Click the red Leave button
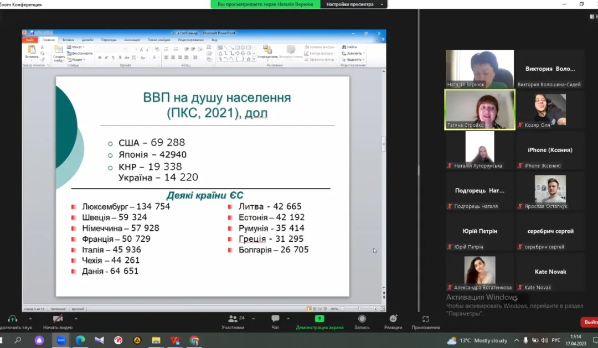Image resolution: width=598 pixels, height=348 pixels. pyautogui.click(x=590, y=322)
